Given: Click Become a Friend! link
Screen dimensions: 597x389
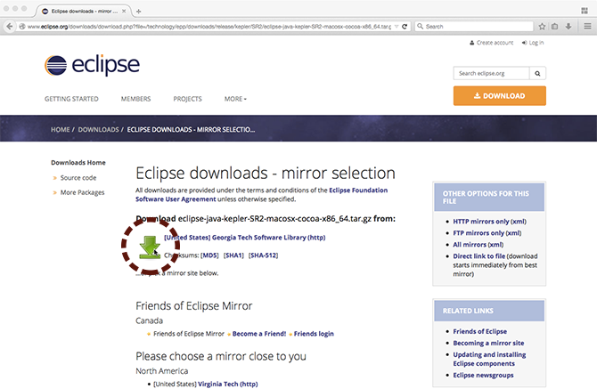Looking at the screenshot, I should click(x=259, y=334).
